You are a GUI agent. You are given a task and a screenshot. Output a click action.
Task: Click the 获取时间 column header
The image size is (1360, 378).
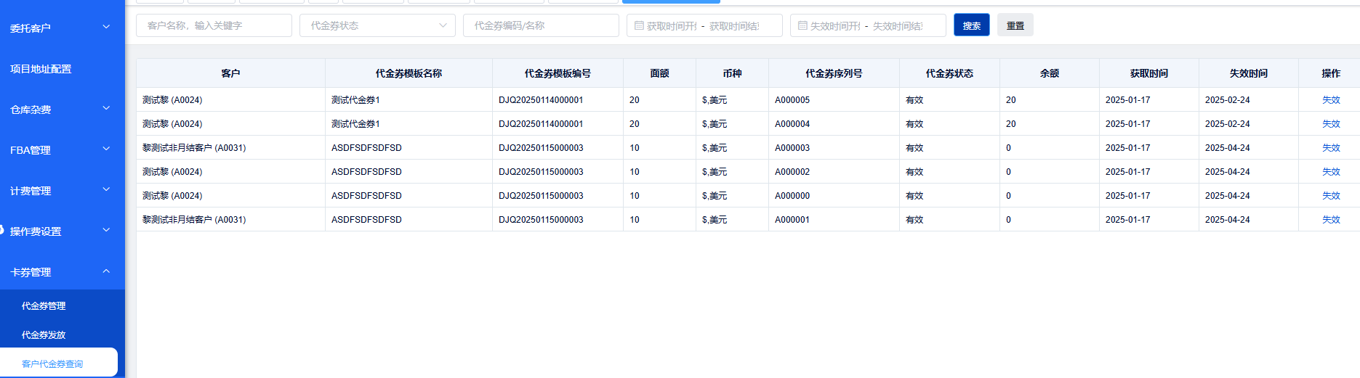click(1149, 73)
